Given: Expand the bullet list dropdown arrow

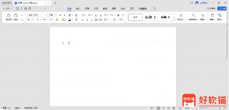Looking at the screenshot, I should [x=86, y=15].
